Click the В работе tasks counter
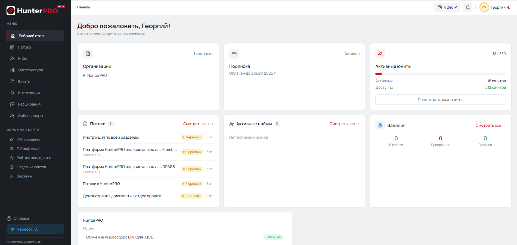Viewport: 517px width, 245px height. click(396, 141)
